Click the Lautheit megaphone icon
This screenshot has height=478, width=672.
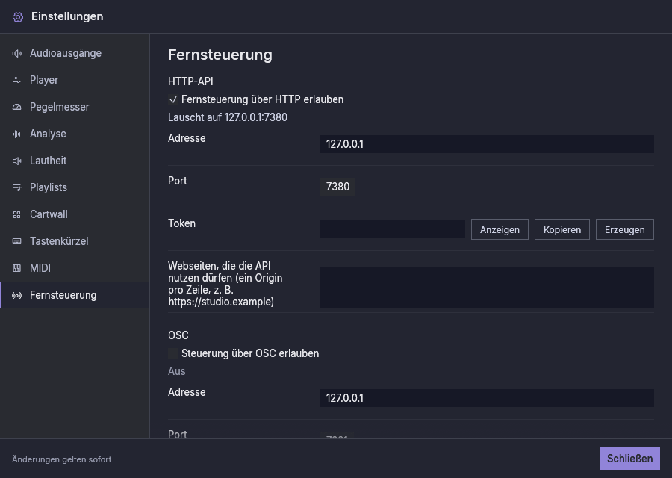pos(16,161)
